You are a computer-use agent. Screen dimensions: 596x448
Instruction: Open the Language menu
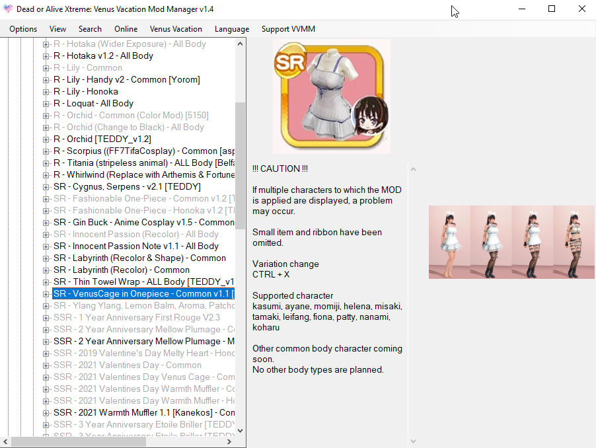click(x=232, y=29)
